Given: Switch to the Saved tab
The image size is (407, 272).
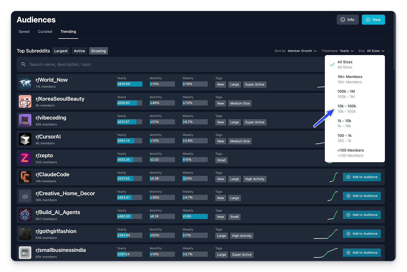Looking at the screenshot, I should (24, 32).
